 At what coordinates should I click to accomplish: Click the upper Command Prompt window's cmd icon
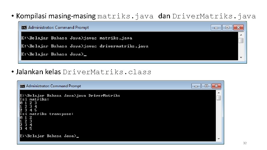(24, 27)
